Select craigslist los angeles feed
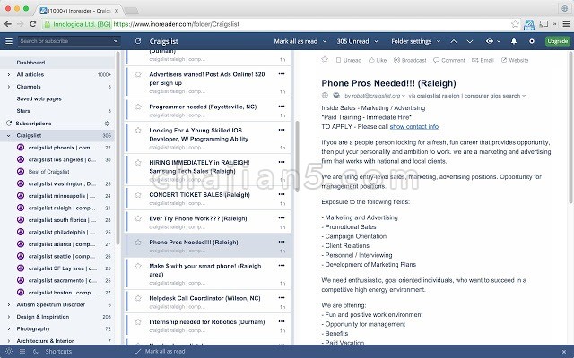 pyautogui.click(x=62, y=159)
